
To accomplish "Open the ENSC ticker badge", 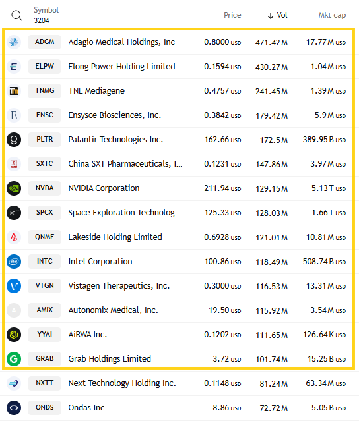I will point(44,115).
